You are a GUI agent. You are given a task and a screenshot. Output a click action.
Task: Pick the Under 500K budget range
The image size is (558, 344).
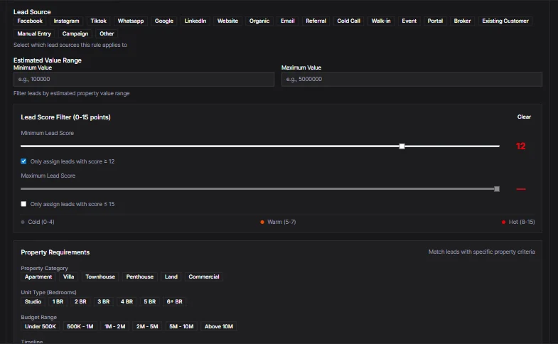[40, 326]
